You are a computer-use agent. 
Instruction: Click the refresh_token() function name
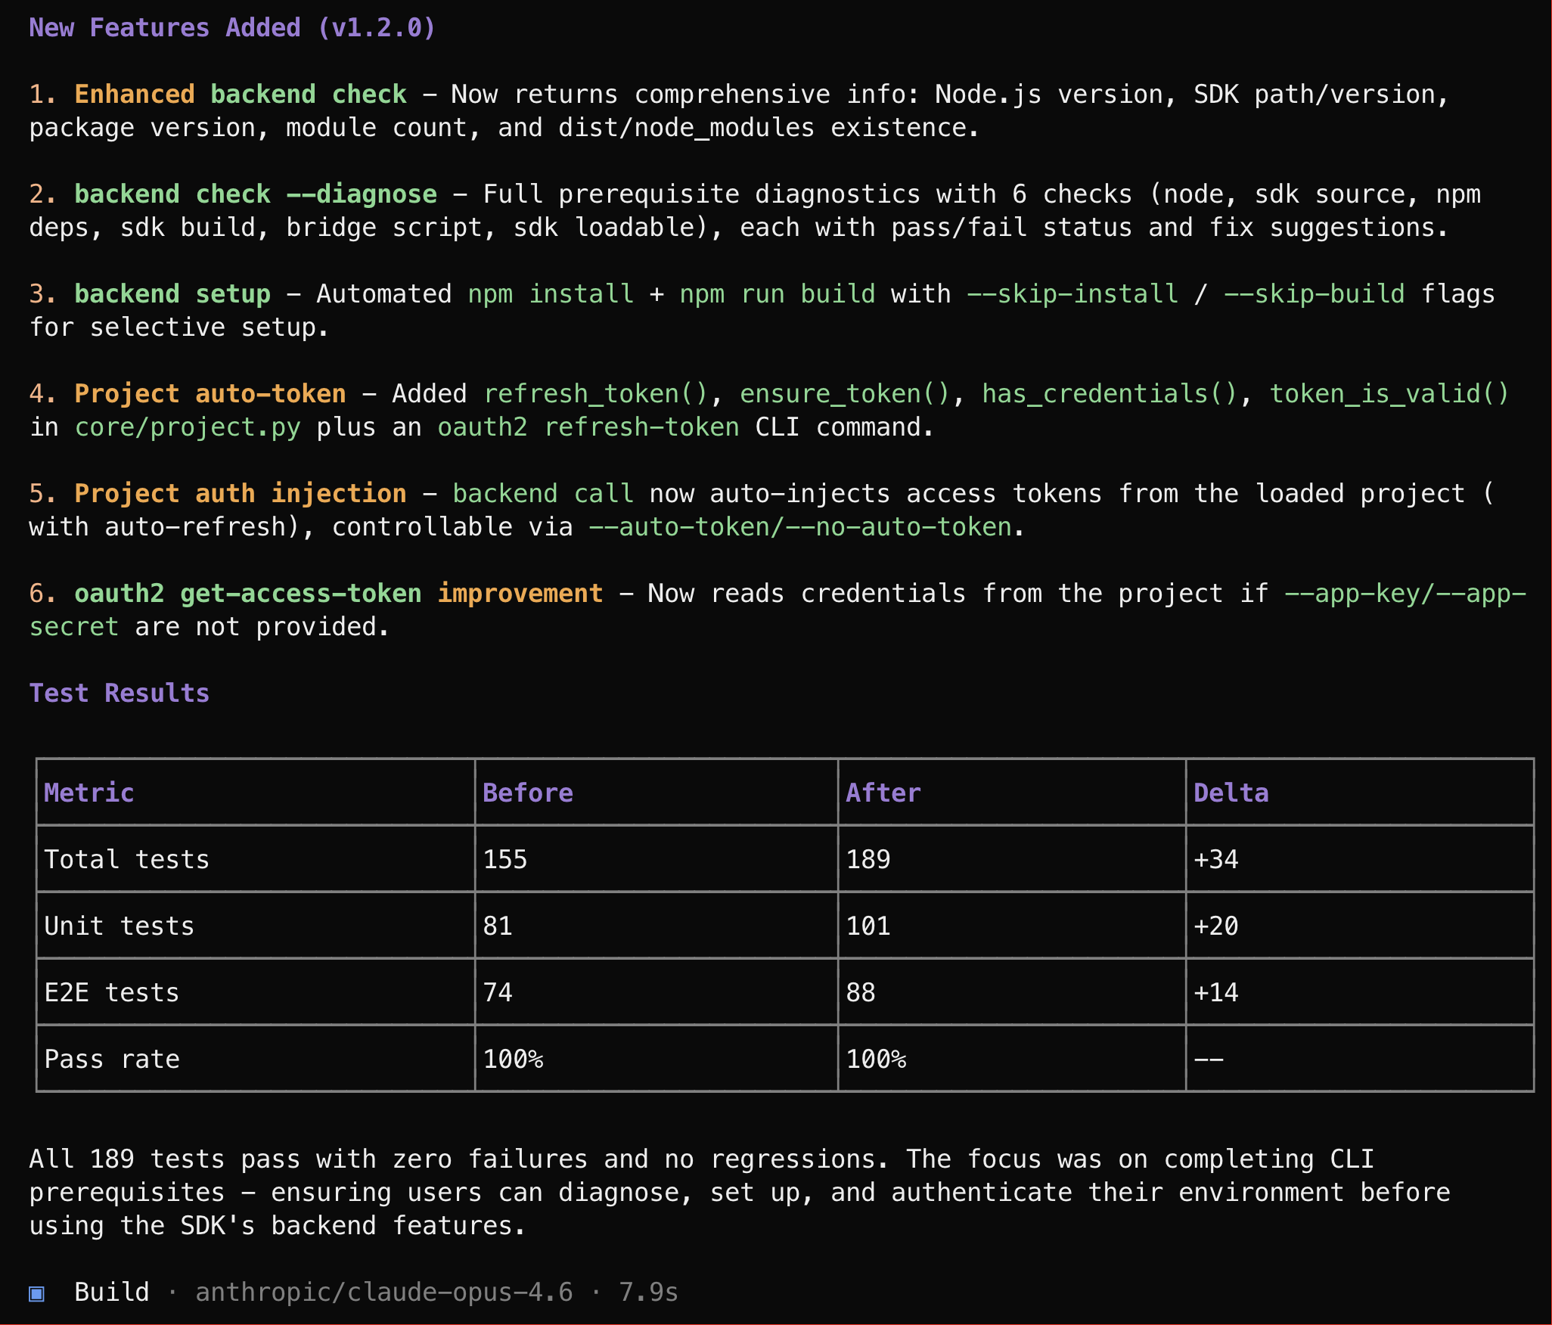tap(595, 394)
